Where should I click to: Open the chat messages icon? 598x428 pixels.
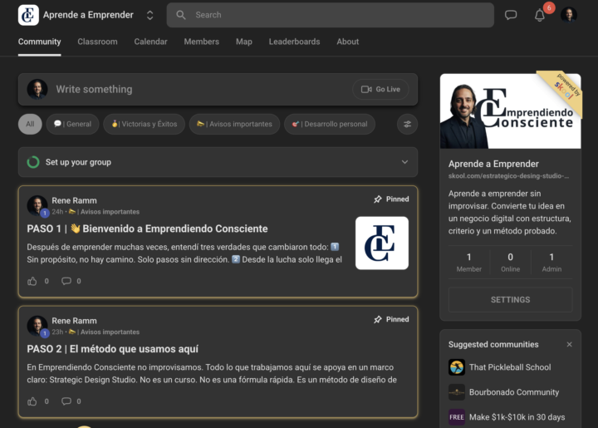[x=511, y=15]
